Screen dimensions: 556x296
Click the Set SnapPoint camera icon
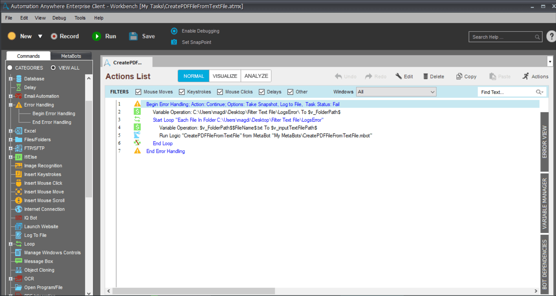pyautogui.click(x=174, y=42)
